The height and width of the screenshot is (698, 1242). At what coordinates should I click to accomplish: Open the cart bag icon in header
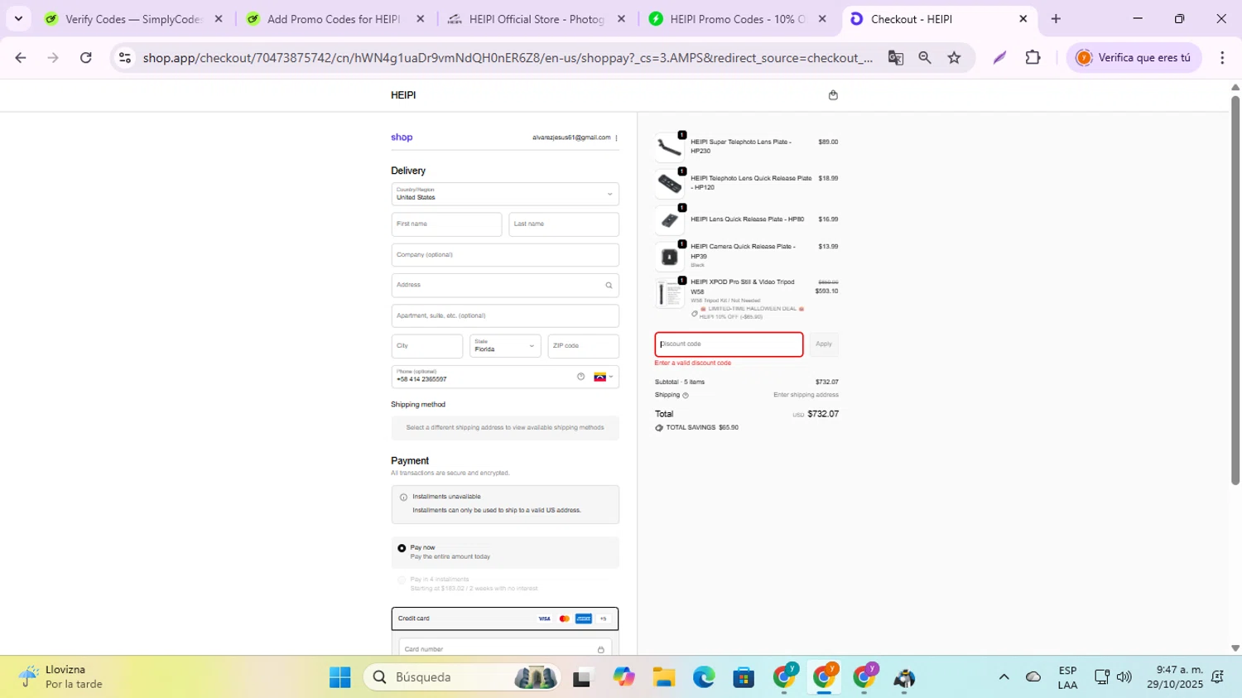[x=833, y=95]
